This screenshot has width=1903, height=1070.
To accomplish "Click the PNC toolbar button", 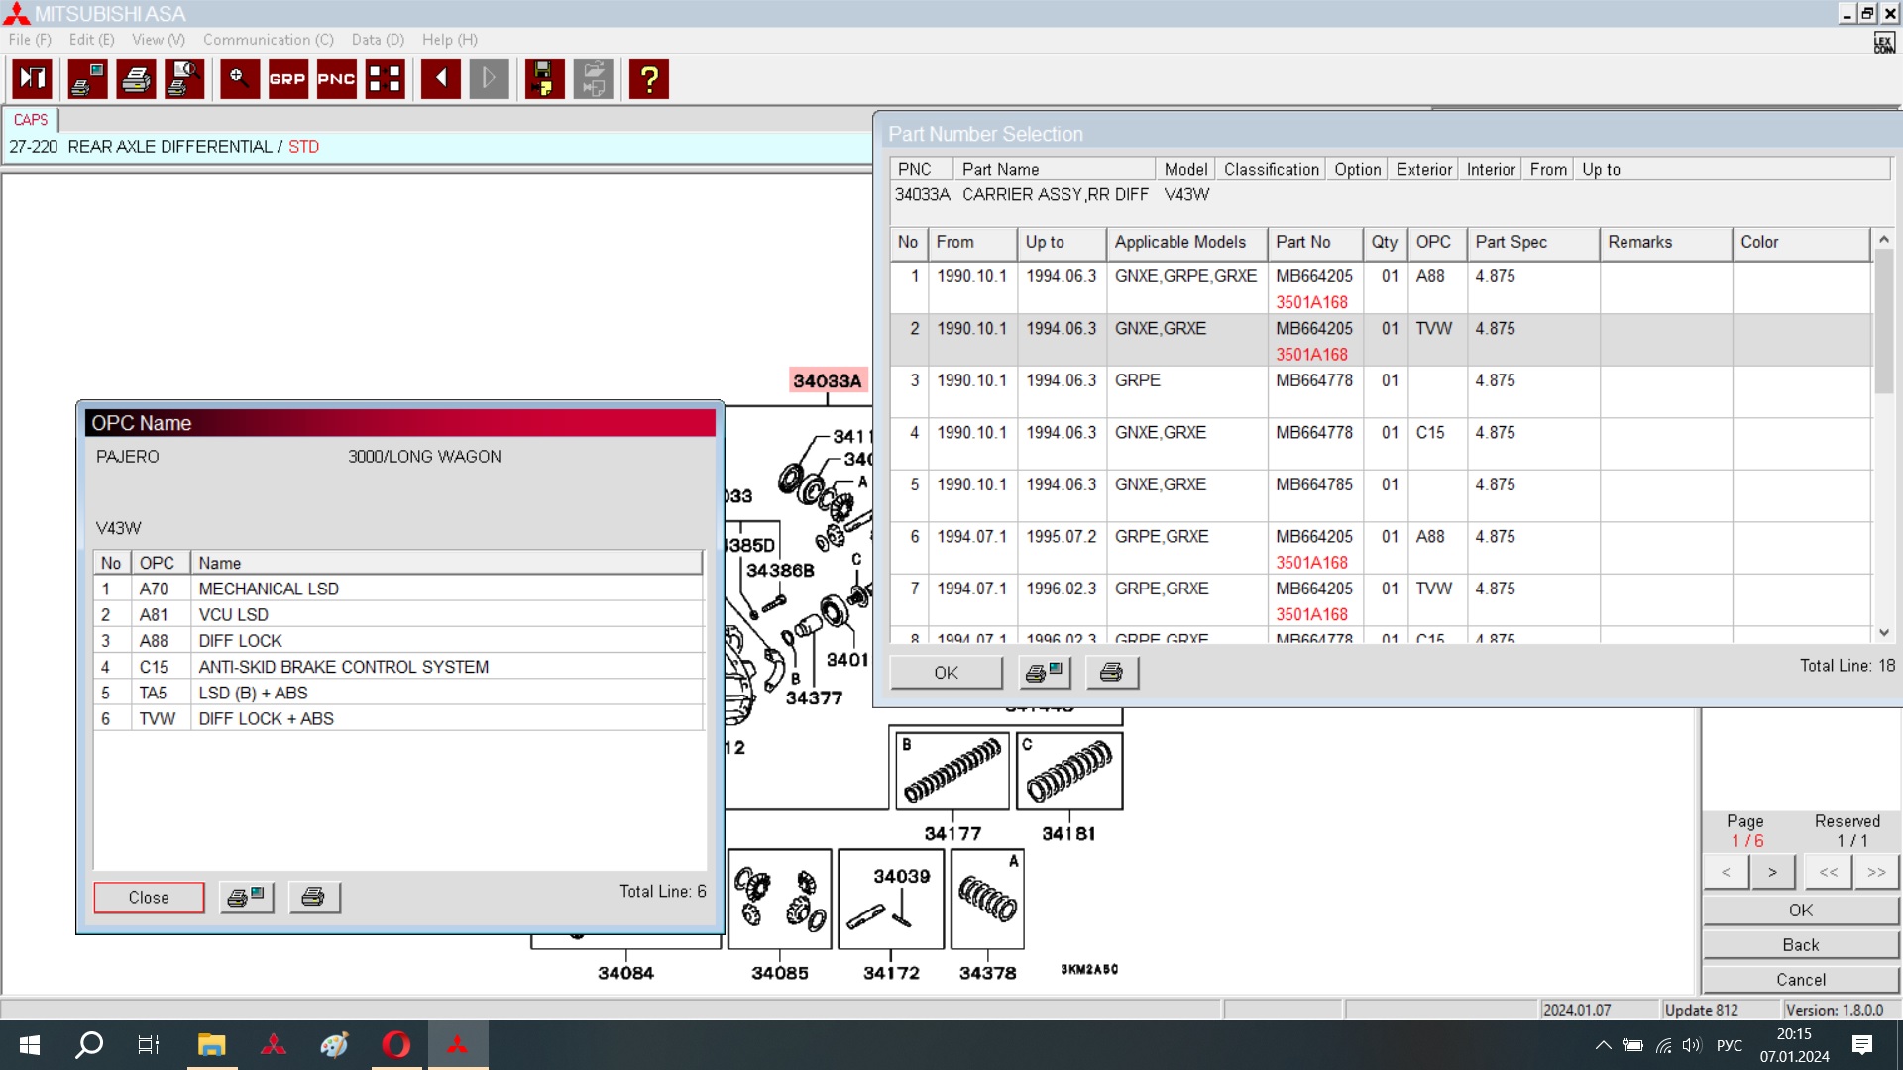I will pyautogui.click(x=336, y=79).
